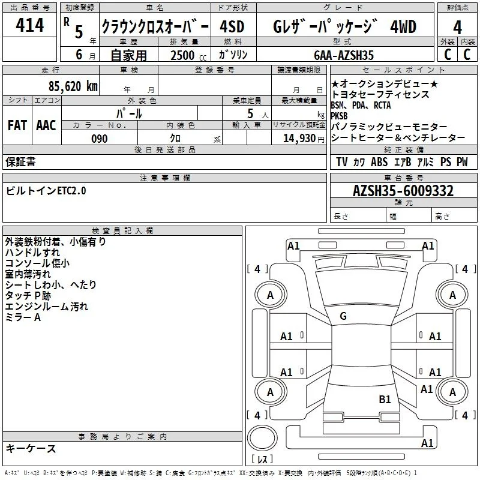The image size is (480, 480).
Task: Click the キーケース notice text
Action: click(x=31, y=449)
